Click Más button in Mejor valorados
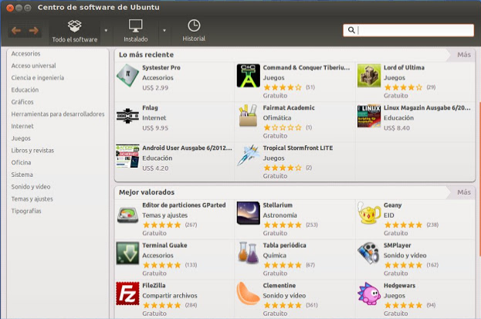The height and width of the screenshot is (319, 481). point(463,192)
